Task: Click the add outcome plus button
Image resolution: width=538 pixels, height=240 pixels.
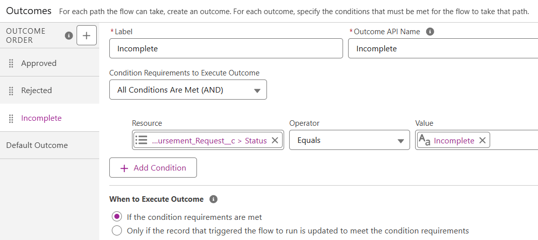Action: 87,36
